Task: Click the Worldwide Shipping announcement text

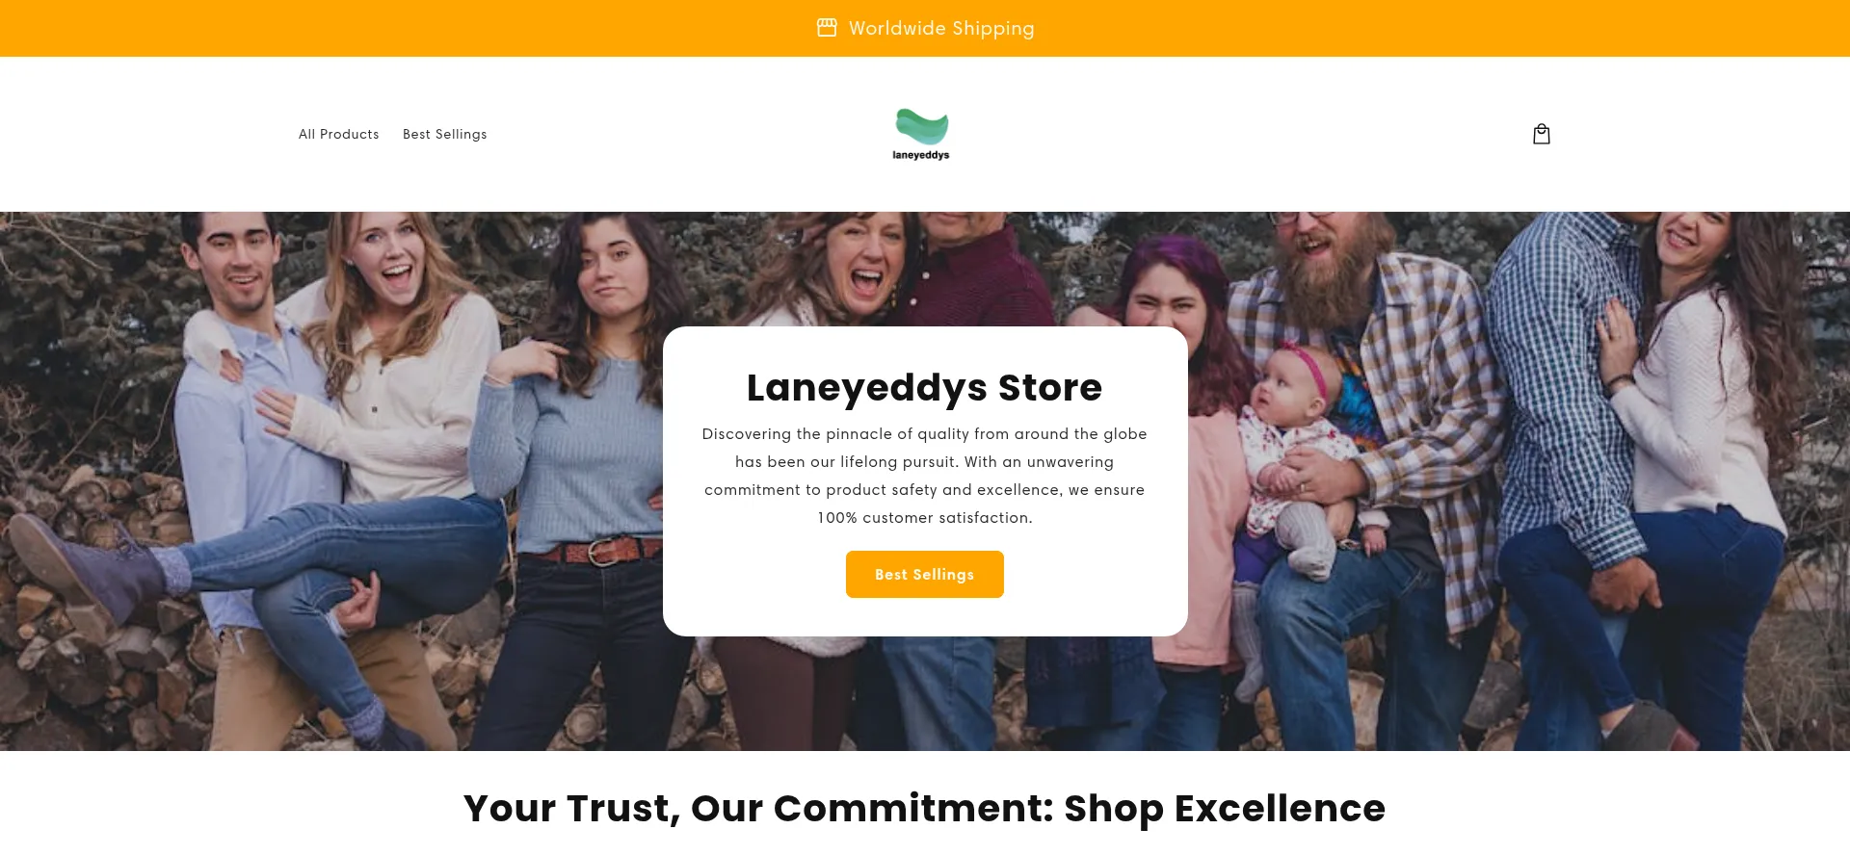Action: [x=941, y=28]
